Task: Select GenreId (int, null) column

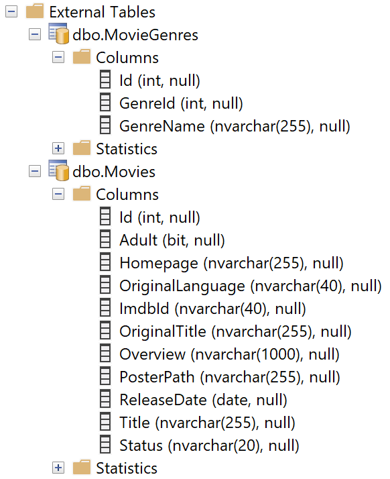Action: click(182, 103)
